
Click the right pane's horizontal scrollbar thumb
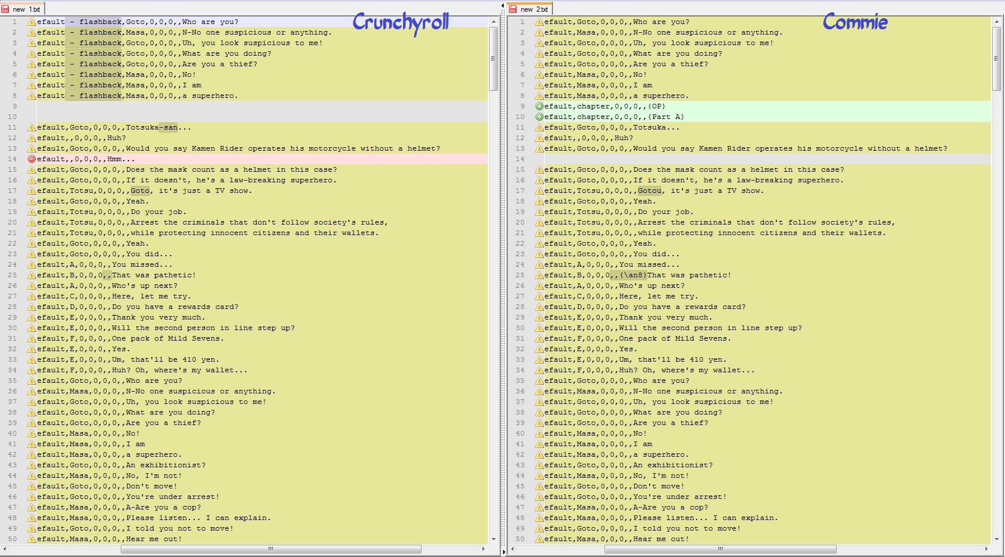pos(720,549)
